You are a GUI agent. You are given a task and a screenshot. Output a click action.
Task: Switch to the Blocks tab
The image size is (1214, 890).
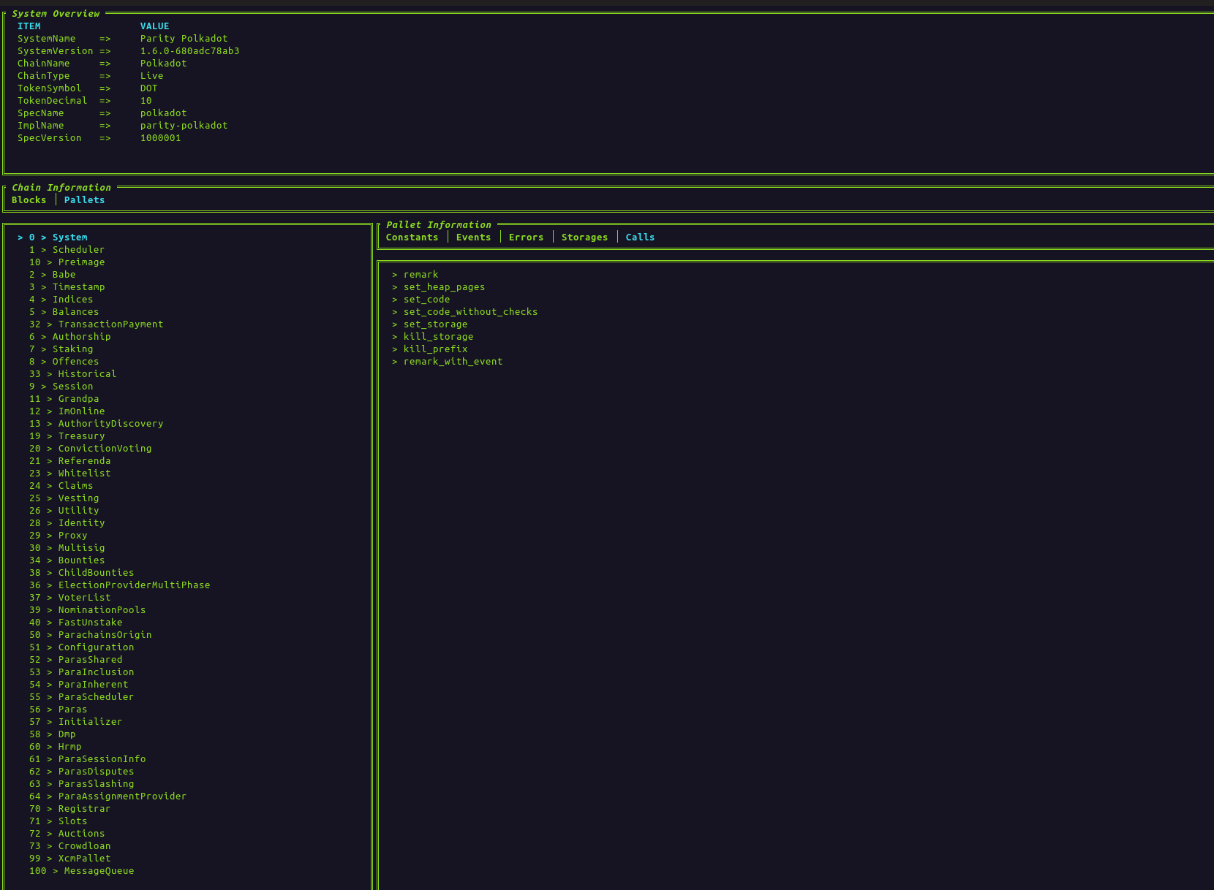[29, 200]
